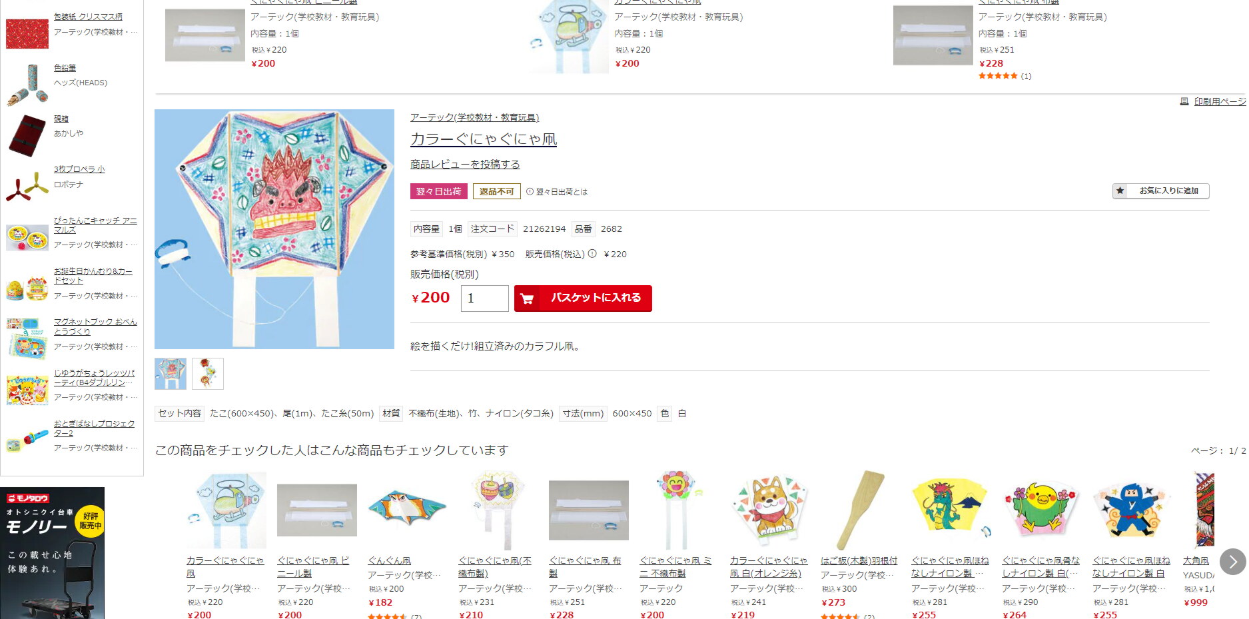Open アーテック(学校教材・教育玩具) brand link above the title
This screenshot has width=1249, height=619.
474,117
